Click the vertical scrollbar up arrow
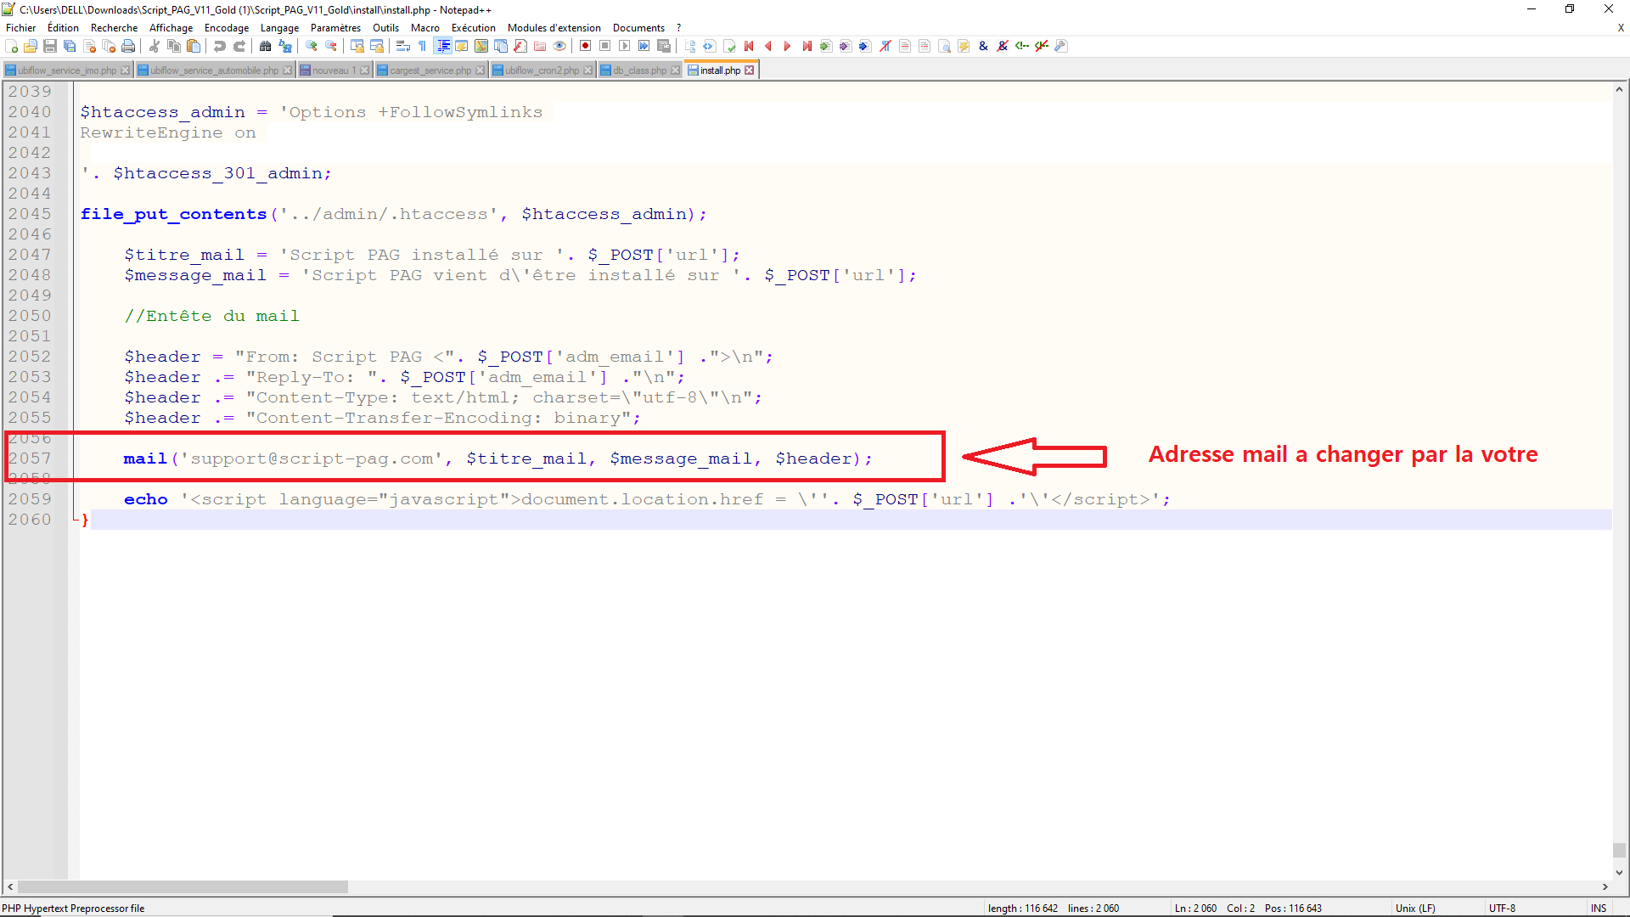This screenshot has width=1630, height=917. (x=1619, y=89)
